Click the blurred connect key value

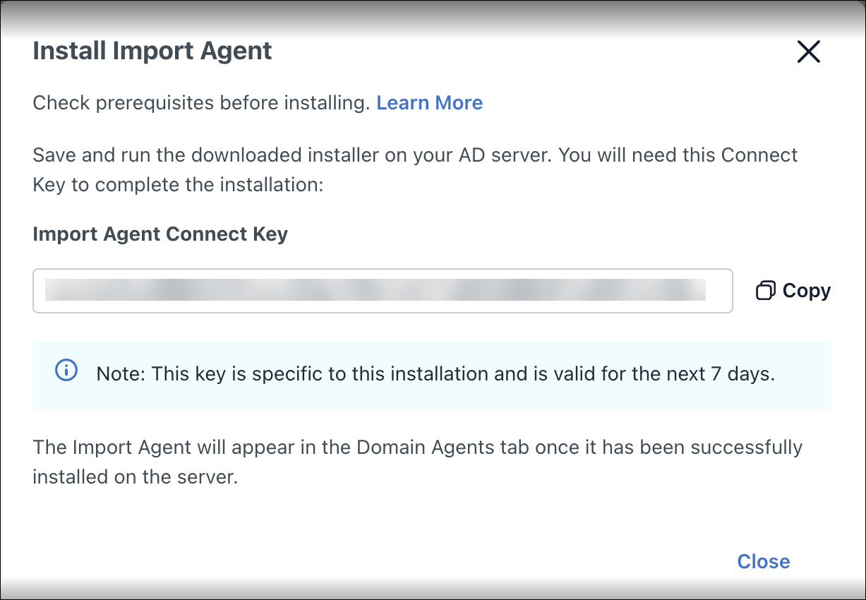click(x=374, y=290)
